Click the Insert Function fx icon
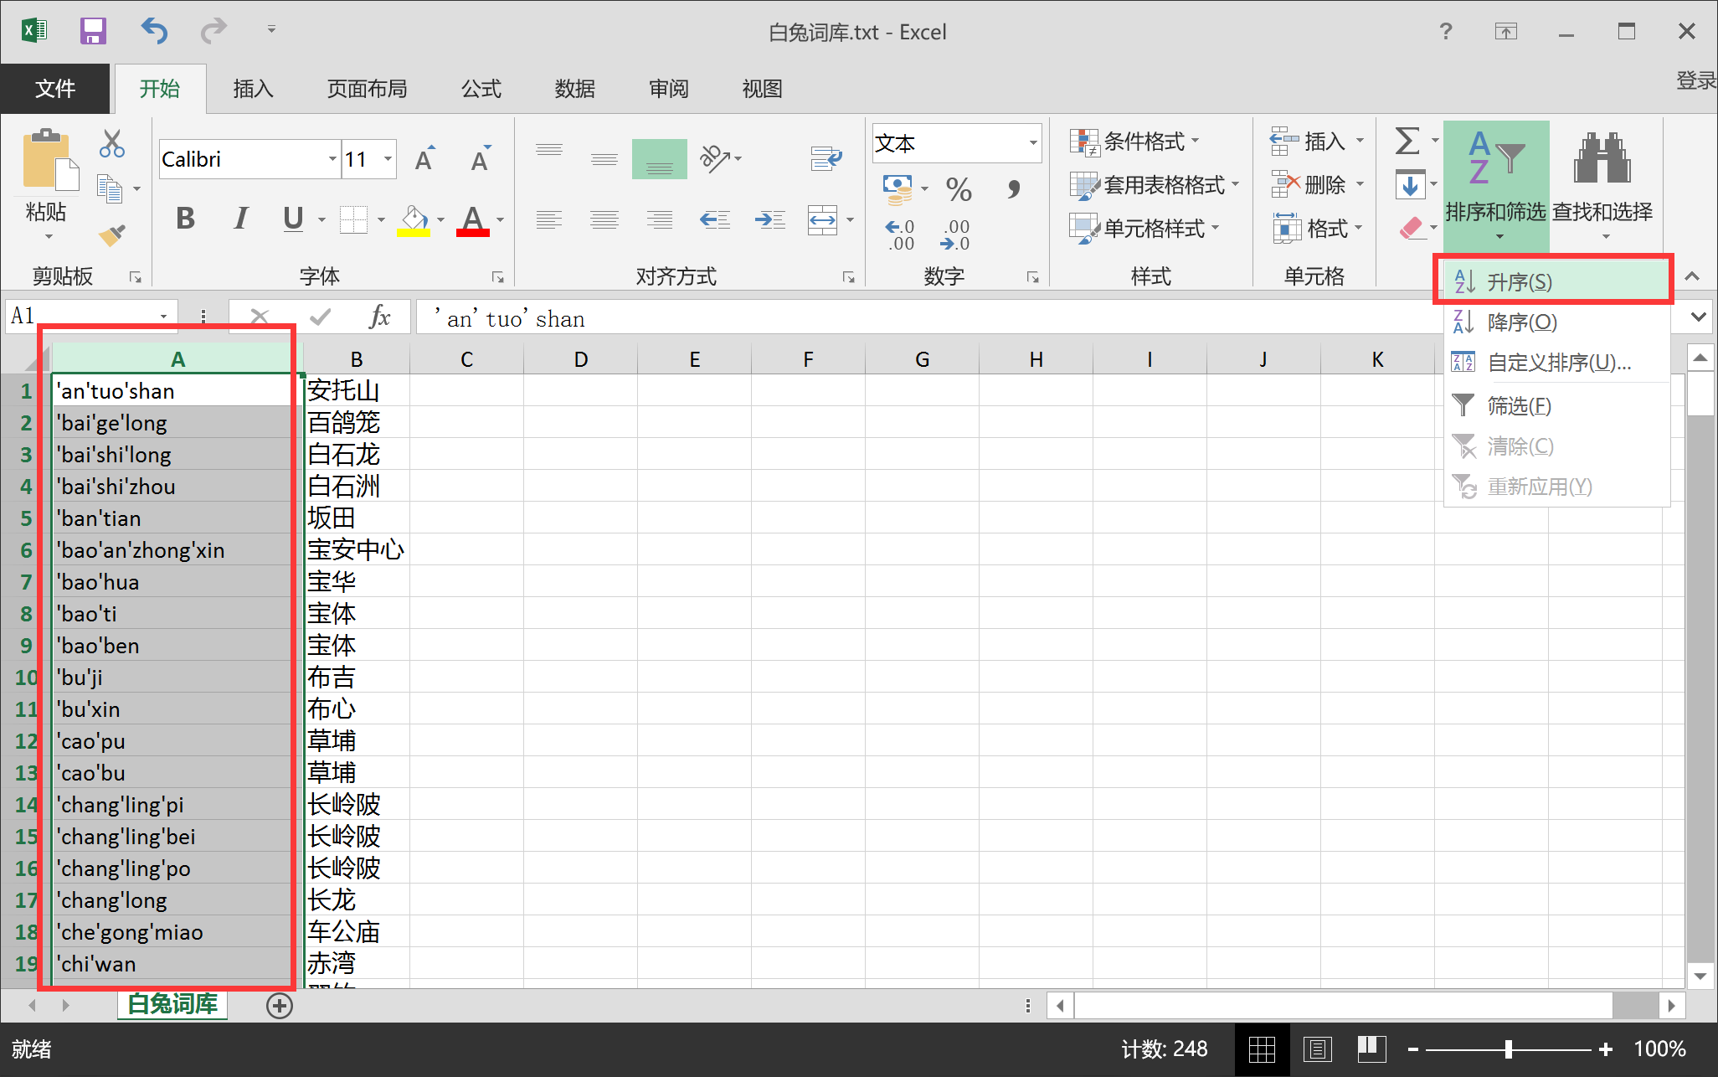 [379, 317]
